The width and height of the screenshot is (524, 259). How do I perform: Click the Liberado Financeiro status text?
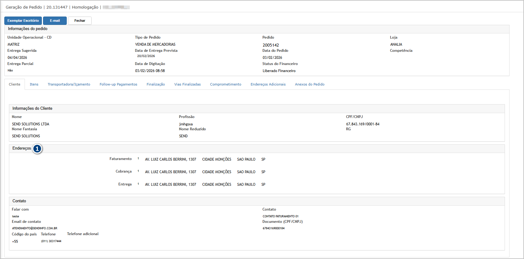279,71
